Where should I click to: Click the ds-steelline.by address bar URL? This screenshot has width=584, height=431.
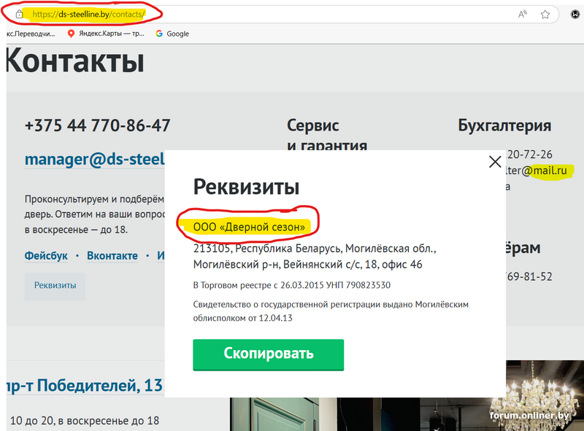click(88, 14)
